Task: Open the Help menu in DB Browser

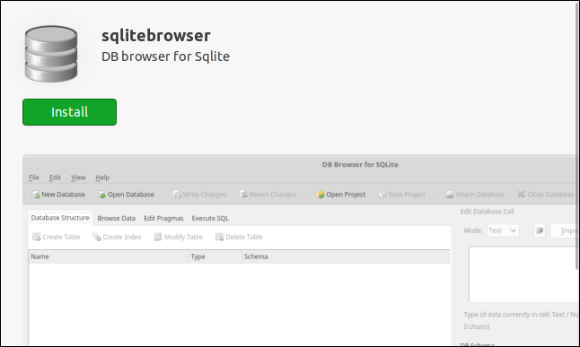Action: click(102, 178)
